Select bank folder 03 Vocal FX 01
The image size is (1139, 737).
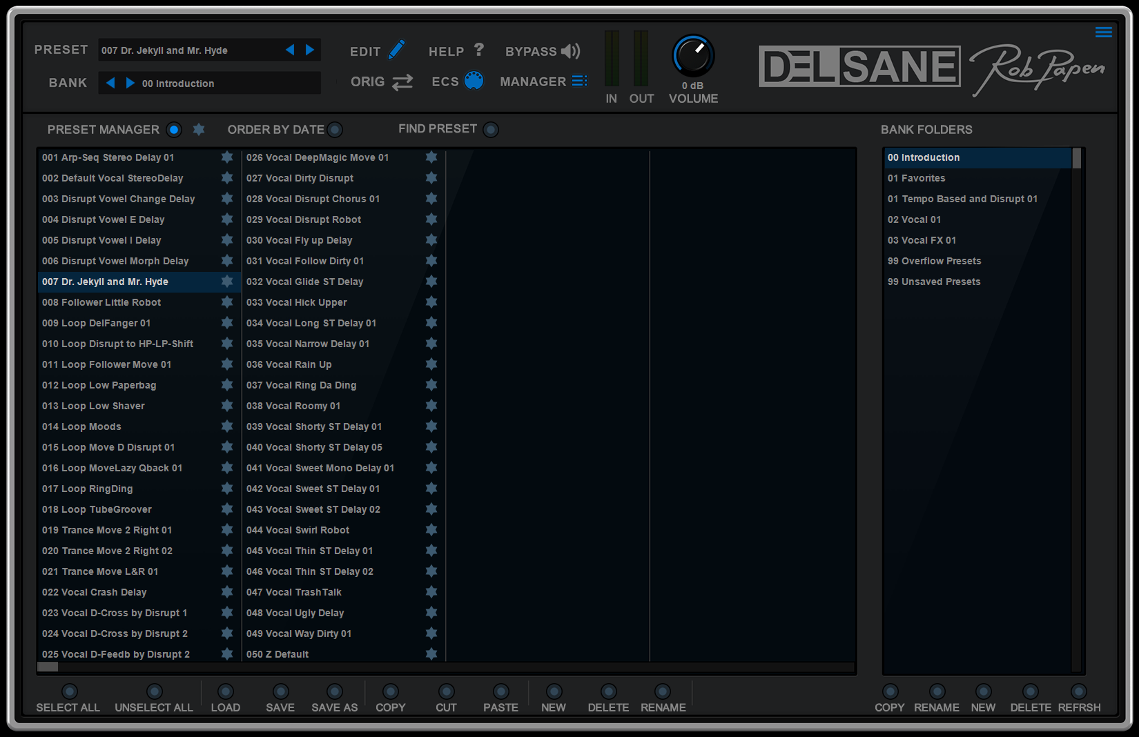click(x=977, y=240)
